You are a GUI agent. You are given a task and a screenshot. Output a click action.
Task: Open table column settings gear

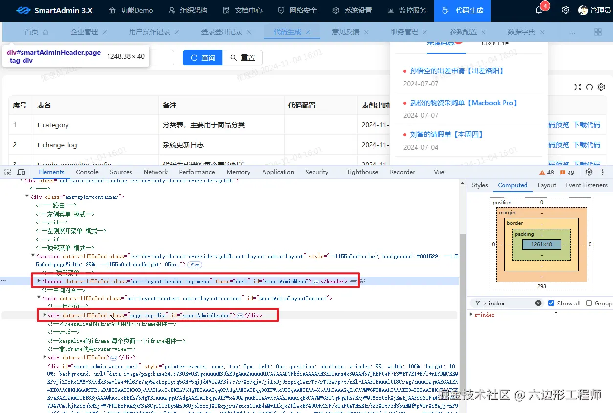(x=601, y=87)
